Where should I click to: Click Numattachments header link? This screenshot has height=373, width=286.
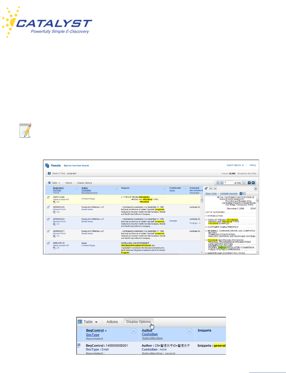click(x=89, y=193)
